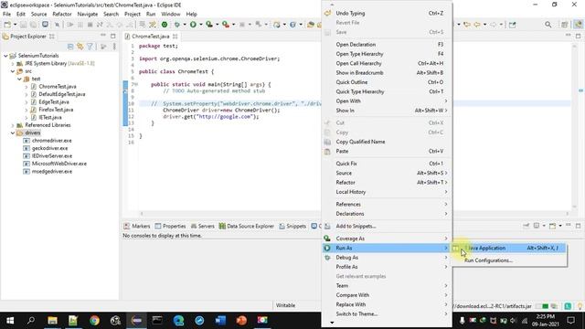Collapse the drivers folder node

pos(13,133)
